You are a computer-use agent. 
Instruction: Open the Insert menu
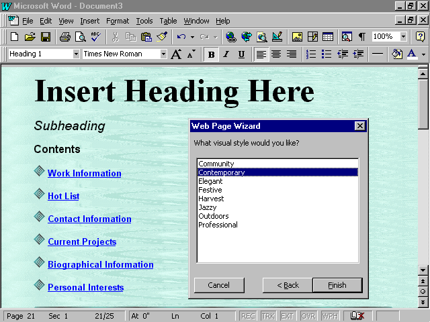(x=89, y=21)
